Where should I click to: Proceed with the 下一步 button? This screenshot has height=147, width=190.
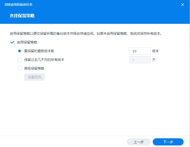tap(168, 142)
